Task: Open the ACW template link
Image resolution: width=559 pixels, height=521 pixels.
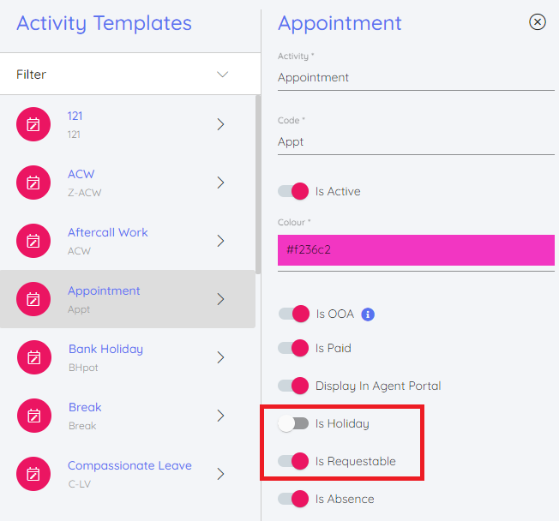Action: coord(81,174)
